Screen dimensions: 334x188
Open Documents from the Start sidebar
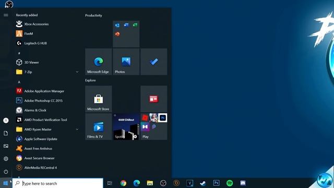6,133
